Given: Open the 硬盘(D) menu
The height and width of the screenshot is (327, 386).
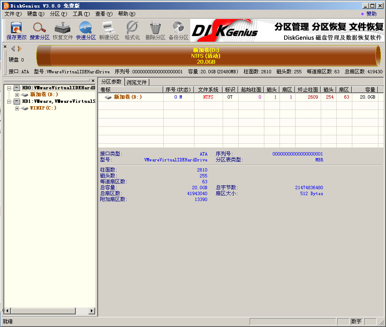Looking at the screenshot, I should (36, 14).
